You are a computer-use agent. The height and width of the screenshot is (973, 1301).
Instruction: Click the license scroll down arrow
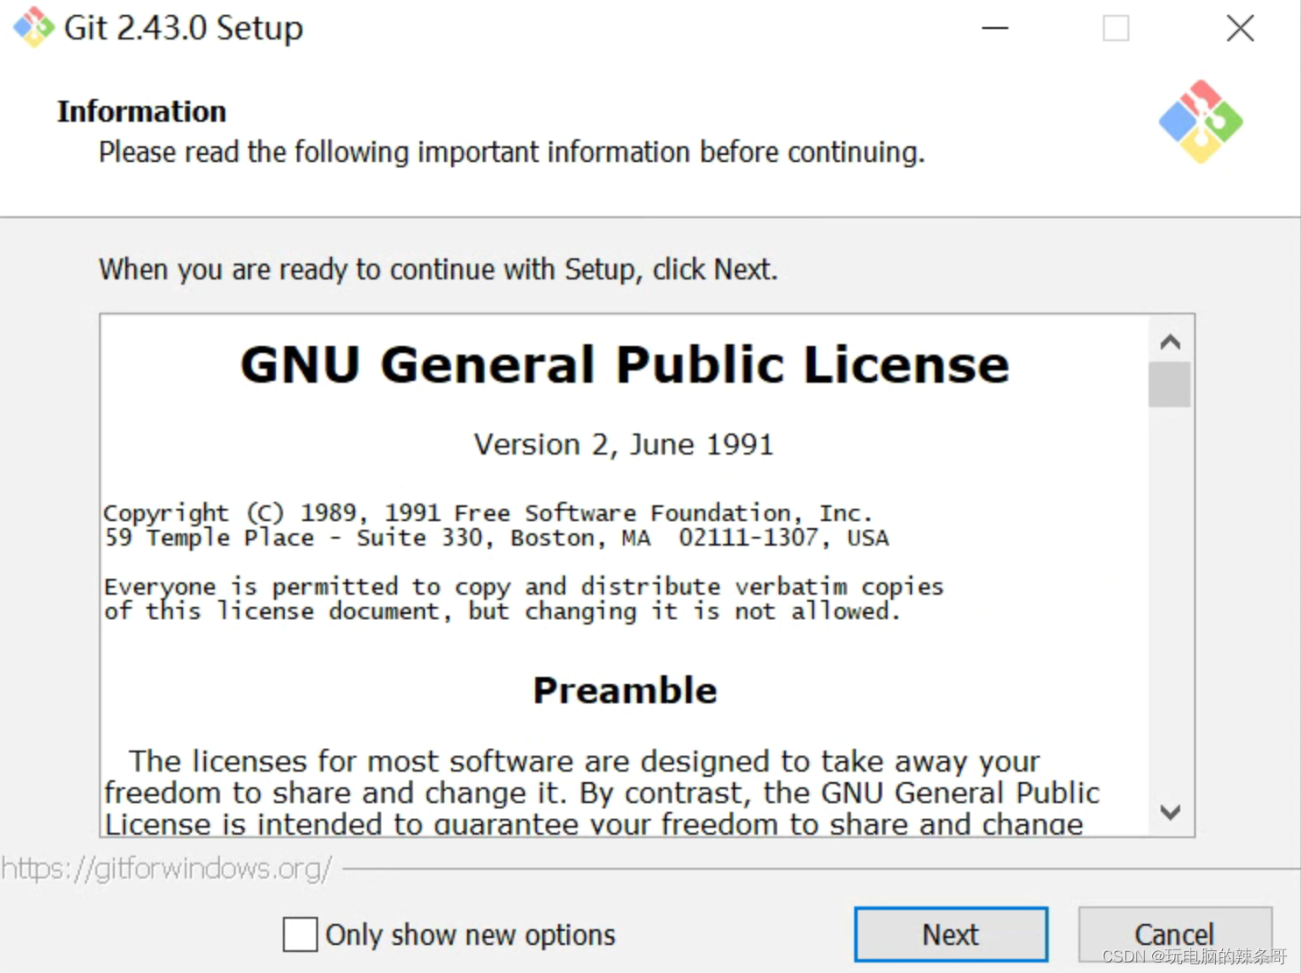(x=1170, y=812)
